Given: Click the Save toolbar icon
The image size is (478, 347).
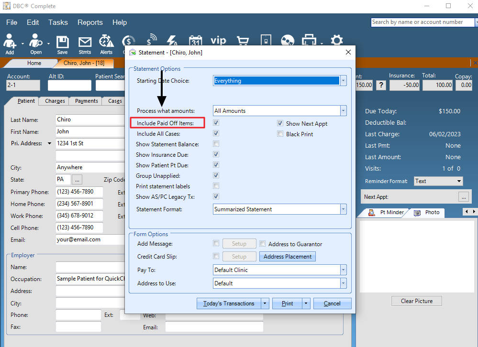Looking at the screenshot, I should (62, 43).
